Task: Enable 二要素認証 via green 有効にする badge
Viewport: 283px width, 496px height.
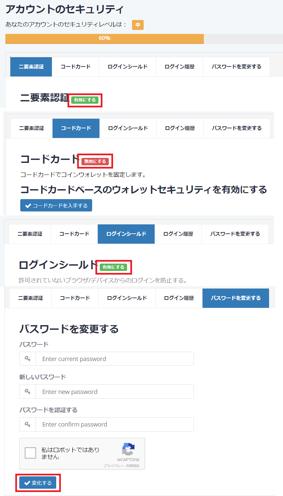Action: tap(85, 100)
